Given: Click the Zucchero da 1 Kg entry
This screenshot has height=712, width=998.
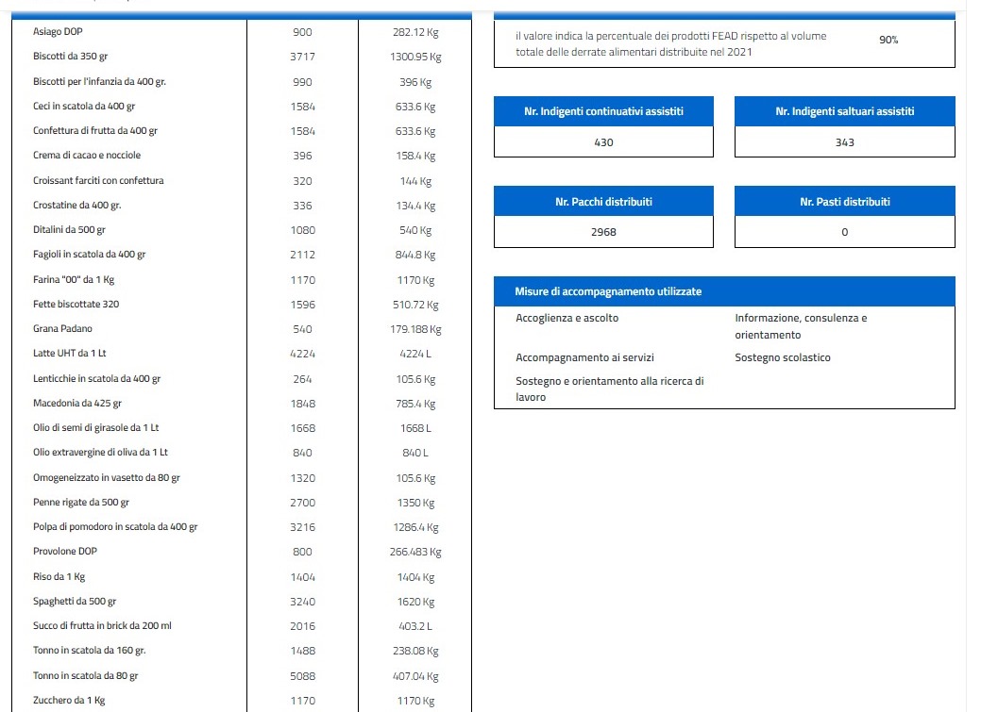Looking at the screenshot, I should point(69,701).
